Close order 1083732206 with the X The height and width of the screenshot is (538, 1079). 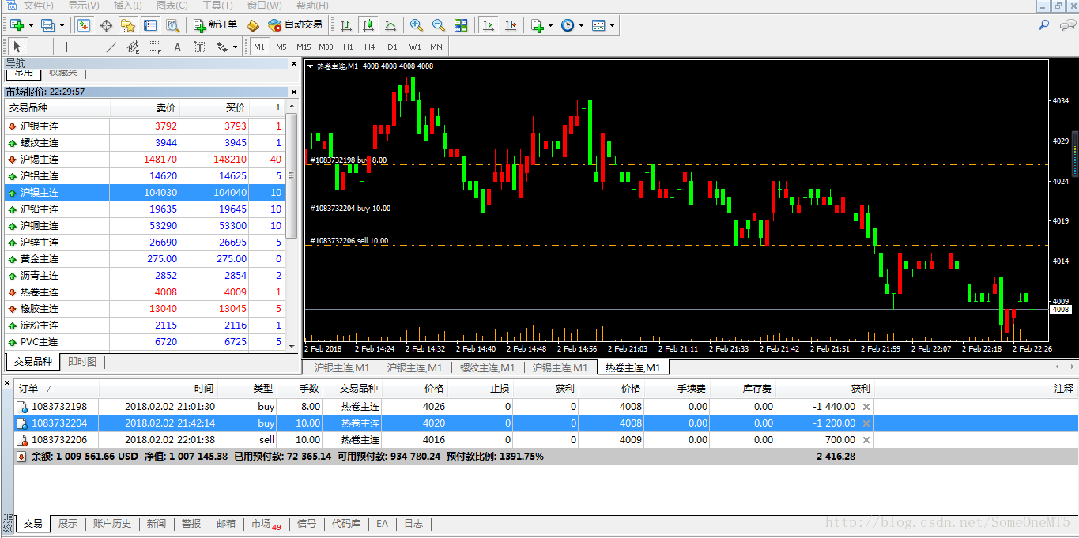pos(866,440)
